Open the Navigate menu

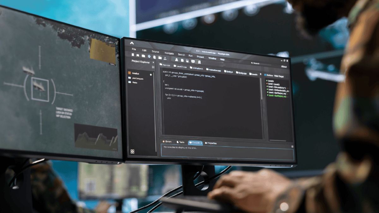[x=169, y=53]
